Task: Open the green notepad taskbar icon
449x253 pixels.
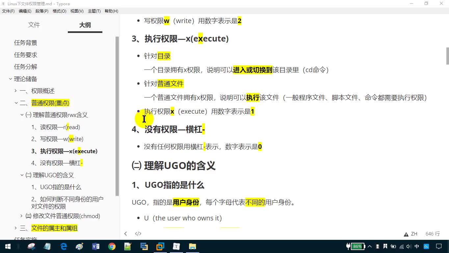Action: click(x=128, y=246)
